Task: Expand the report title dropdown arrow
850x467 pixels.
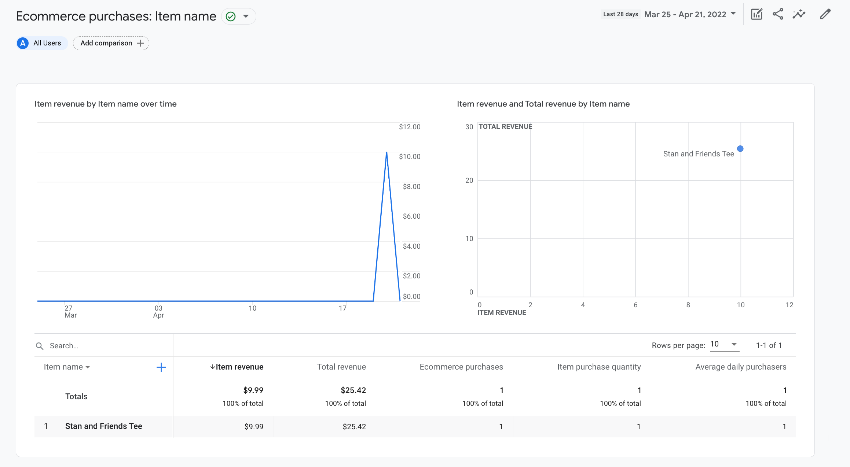Action: (x=246, y=15)
